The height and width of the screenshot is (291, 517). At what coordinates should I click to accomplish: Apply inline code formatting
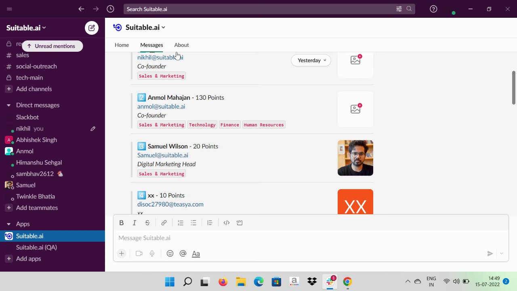click(227, 223)
